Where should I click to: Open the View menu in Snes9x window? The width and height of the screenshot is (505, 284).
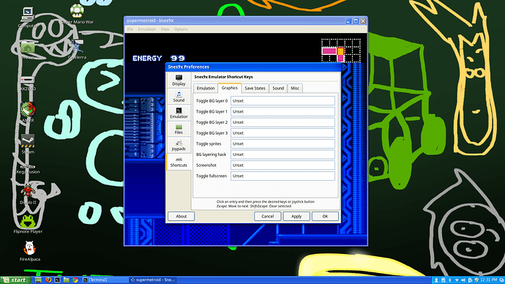(165, 29)
